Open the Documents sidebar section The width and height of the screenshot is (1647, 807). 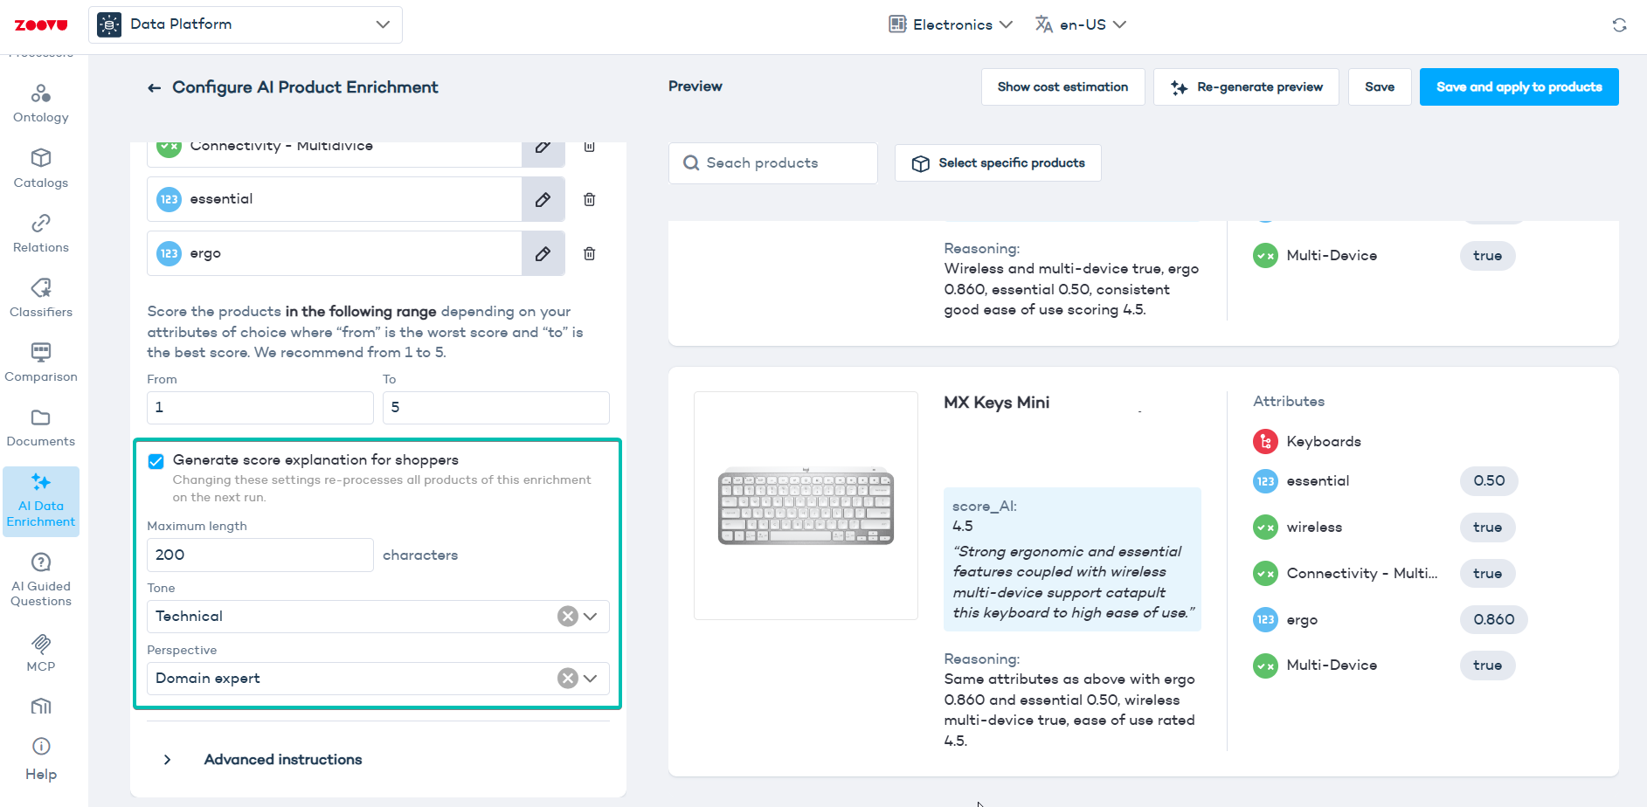[x=41, y=427]
